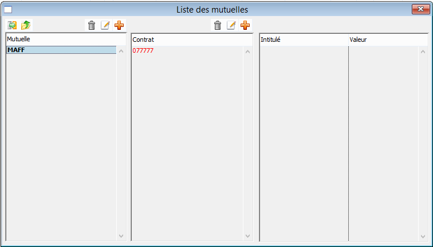Click Contrat list scroll-up arrow
Viewport: 433px width, 247px height.
(x=247, y=52)
